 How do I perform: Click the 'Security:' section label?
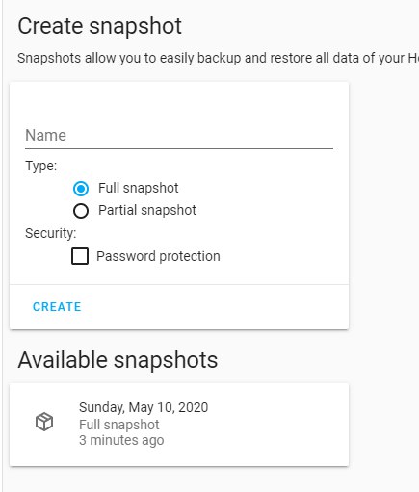(x=51, y=233)
